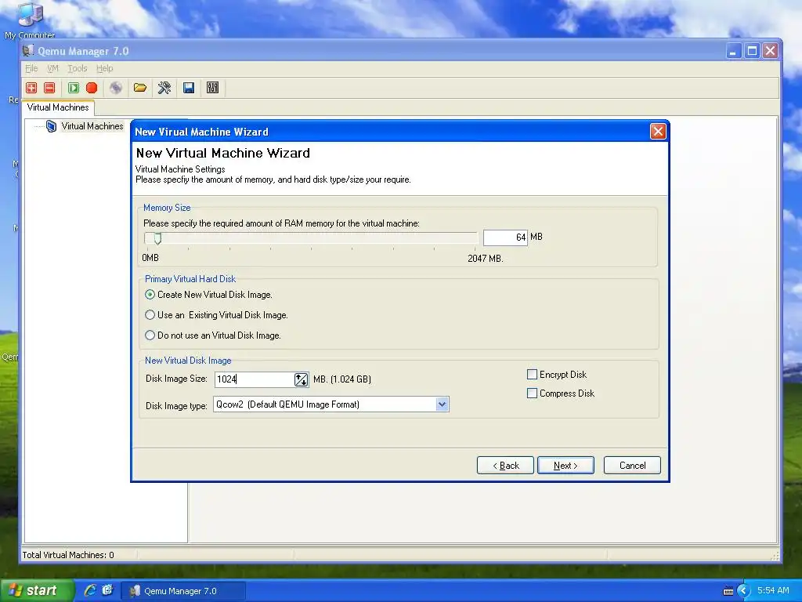Expand hidden tray icons with the arrow
This screenshot has height=602, width=802.
point(743,591)
